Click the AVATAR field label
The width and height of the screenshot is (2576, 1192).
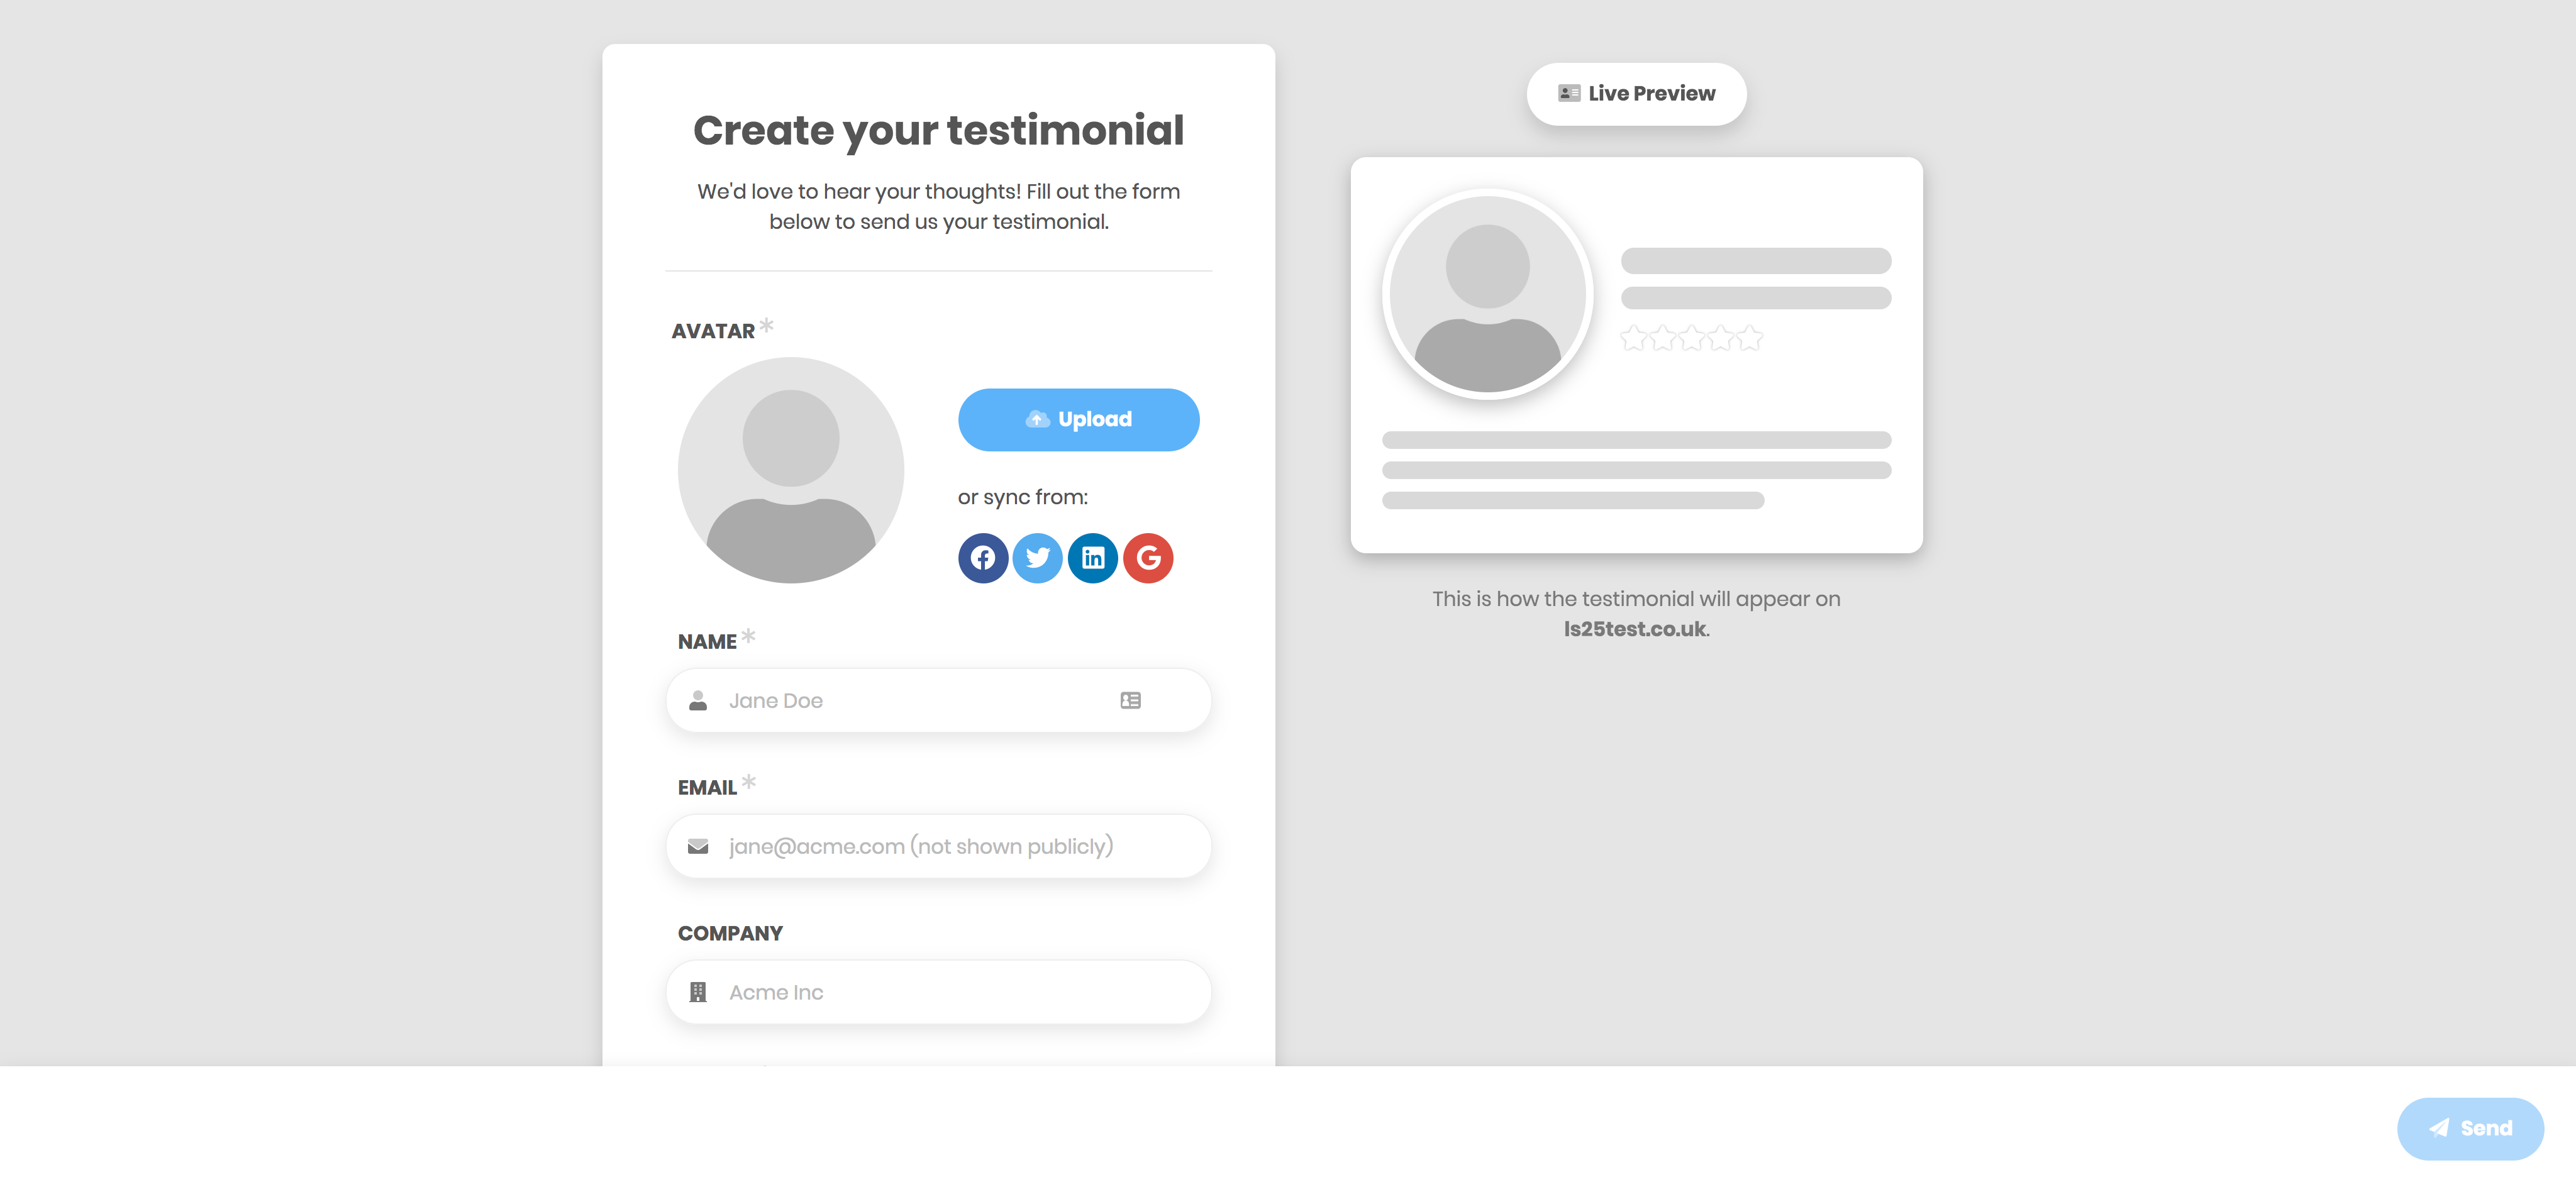point(713,331)
